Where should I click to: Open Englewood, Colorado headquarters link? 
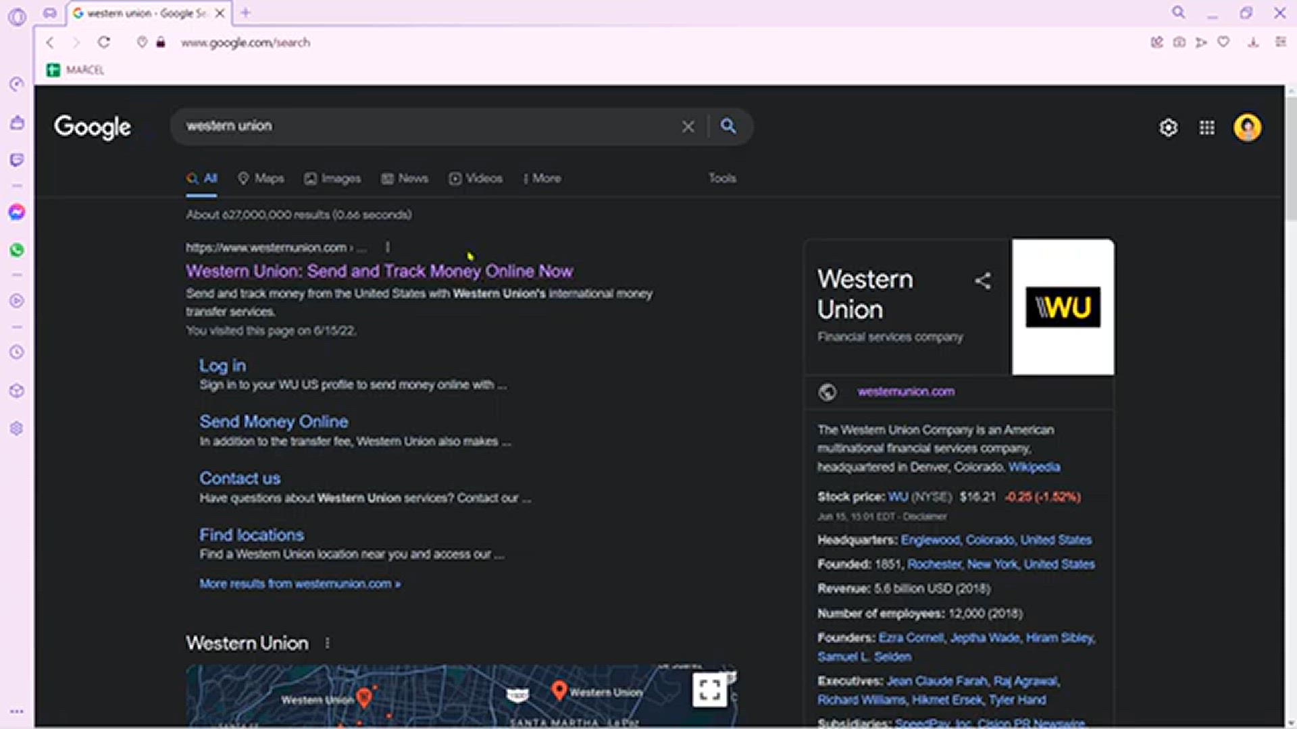pos(996,540)
